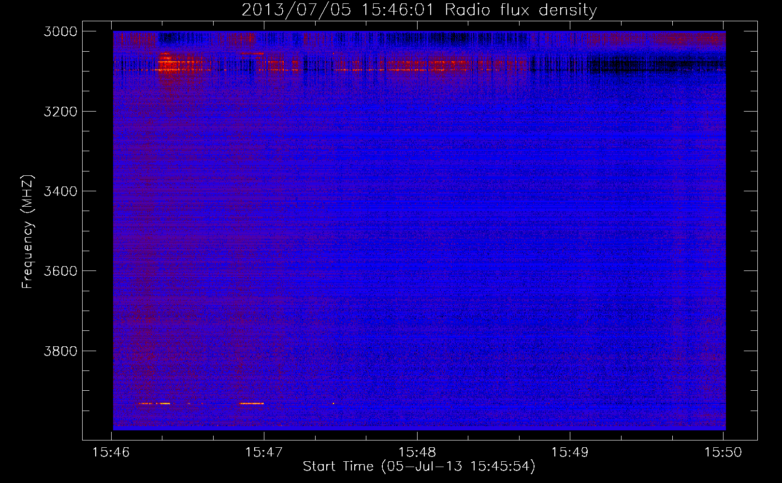The image size is (782, 483).
Task: Click the plot title '2013/07/05 15:46:01 Radio flux density'
Action: click(x=419, y=10)
